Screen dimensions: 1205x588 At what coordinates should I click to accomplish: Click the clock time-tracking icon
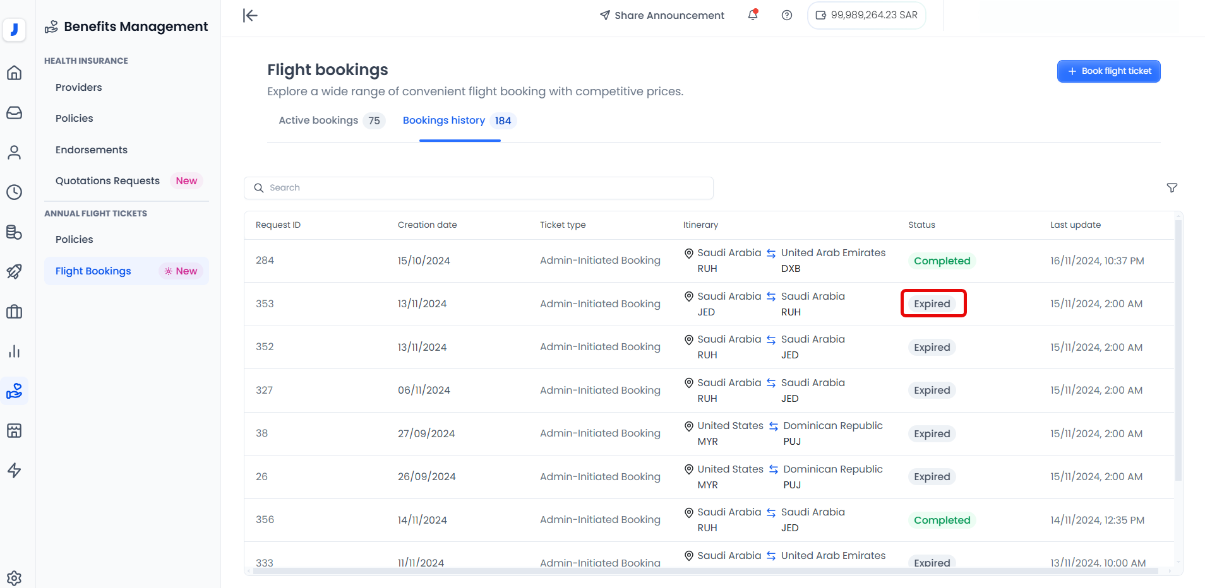click(x=14, y=192)
